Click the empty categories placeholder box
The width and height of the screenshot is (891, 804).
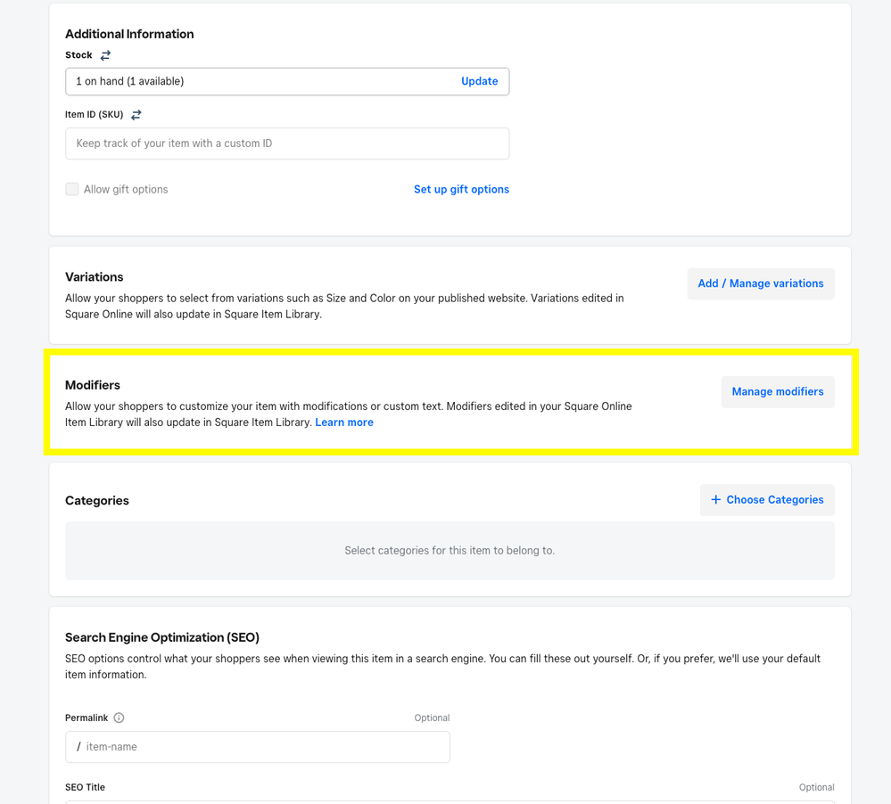tap(450, 551)
